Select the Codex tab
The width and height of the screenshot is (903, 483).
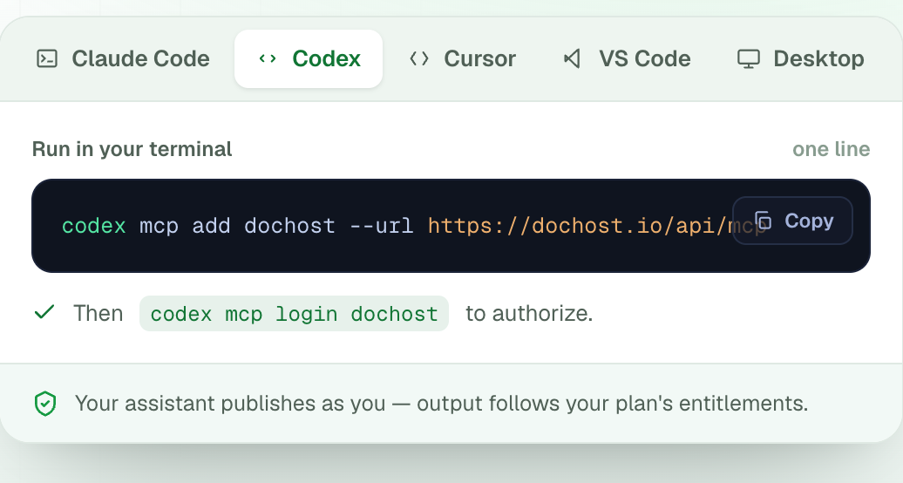coord(308,58)
